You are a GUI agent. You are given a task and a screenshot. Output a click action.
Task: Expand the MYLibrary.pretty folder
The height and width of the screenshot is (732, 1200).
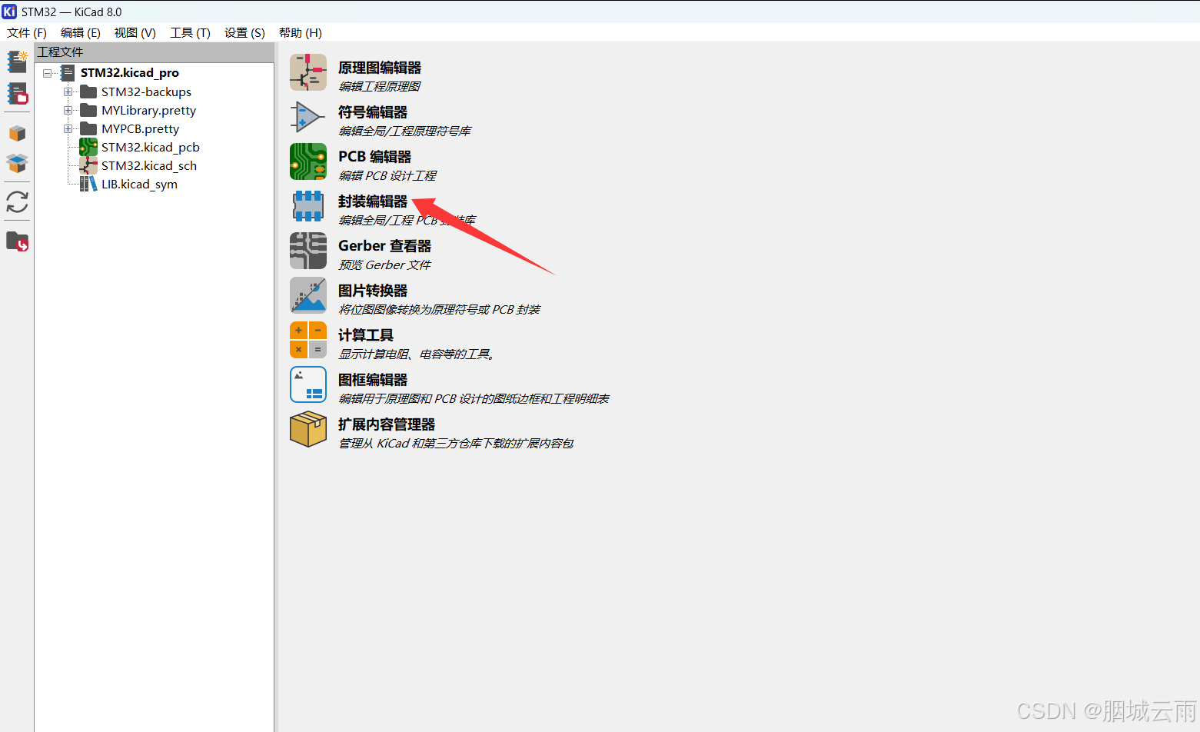(x=68, y=111)
